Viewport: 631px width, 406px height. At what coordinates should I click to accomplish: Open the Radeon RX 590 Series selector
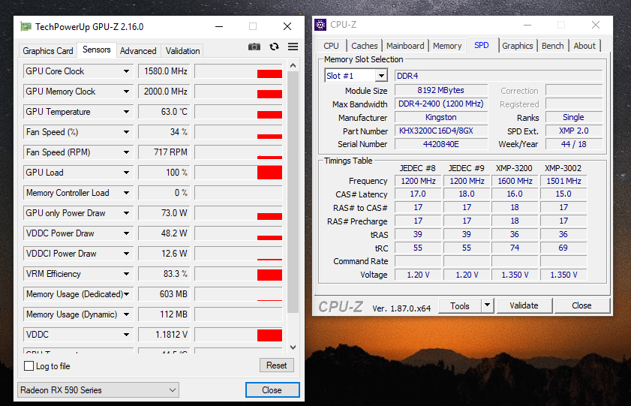coord(98,390)
